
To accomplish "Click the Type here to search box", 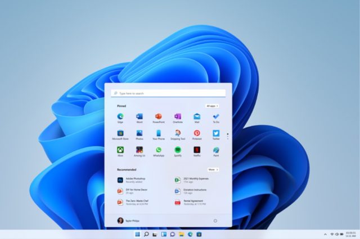I will pos(169,93).
